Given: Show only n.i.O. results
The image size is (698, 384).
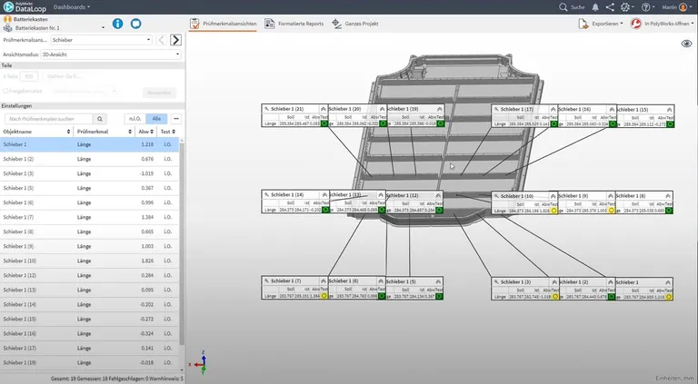Looking at the screenshot, I should pyautogui.click(x=135, y=119).
